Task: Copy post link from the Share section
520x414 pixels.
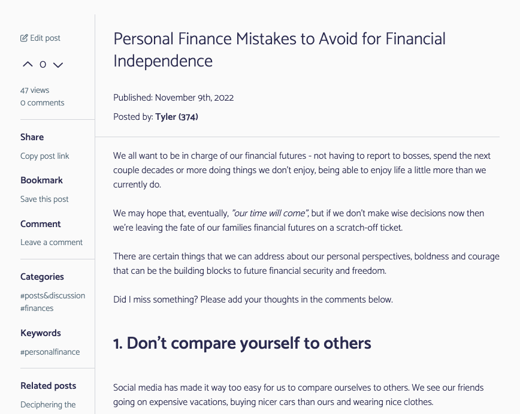Action: tap(45, 156)
